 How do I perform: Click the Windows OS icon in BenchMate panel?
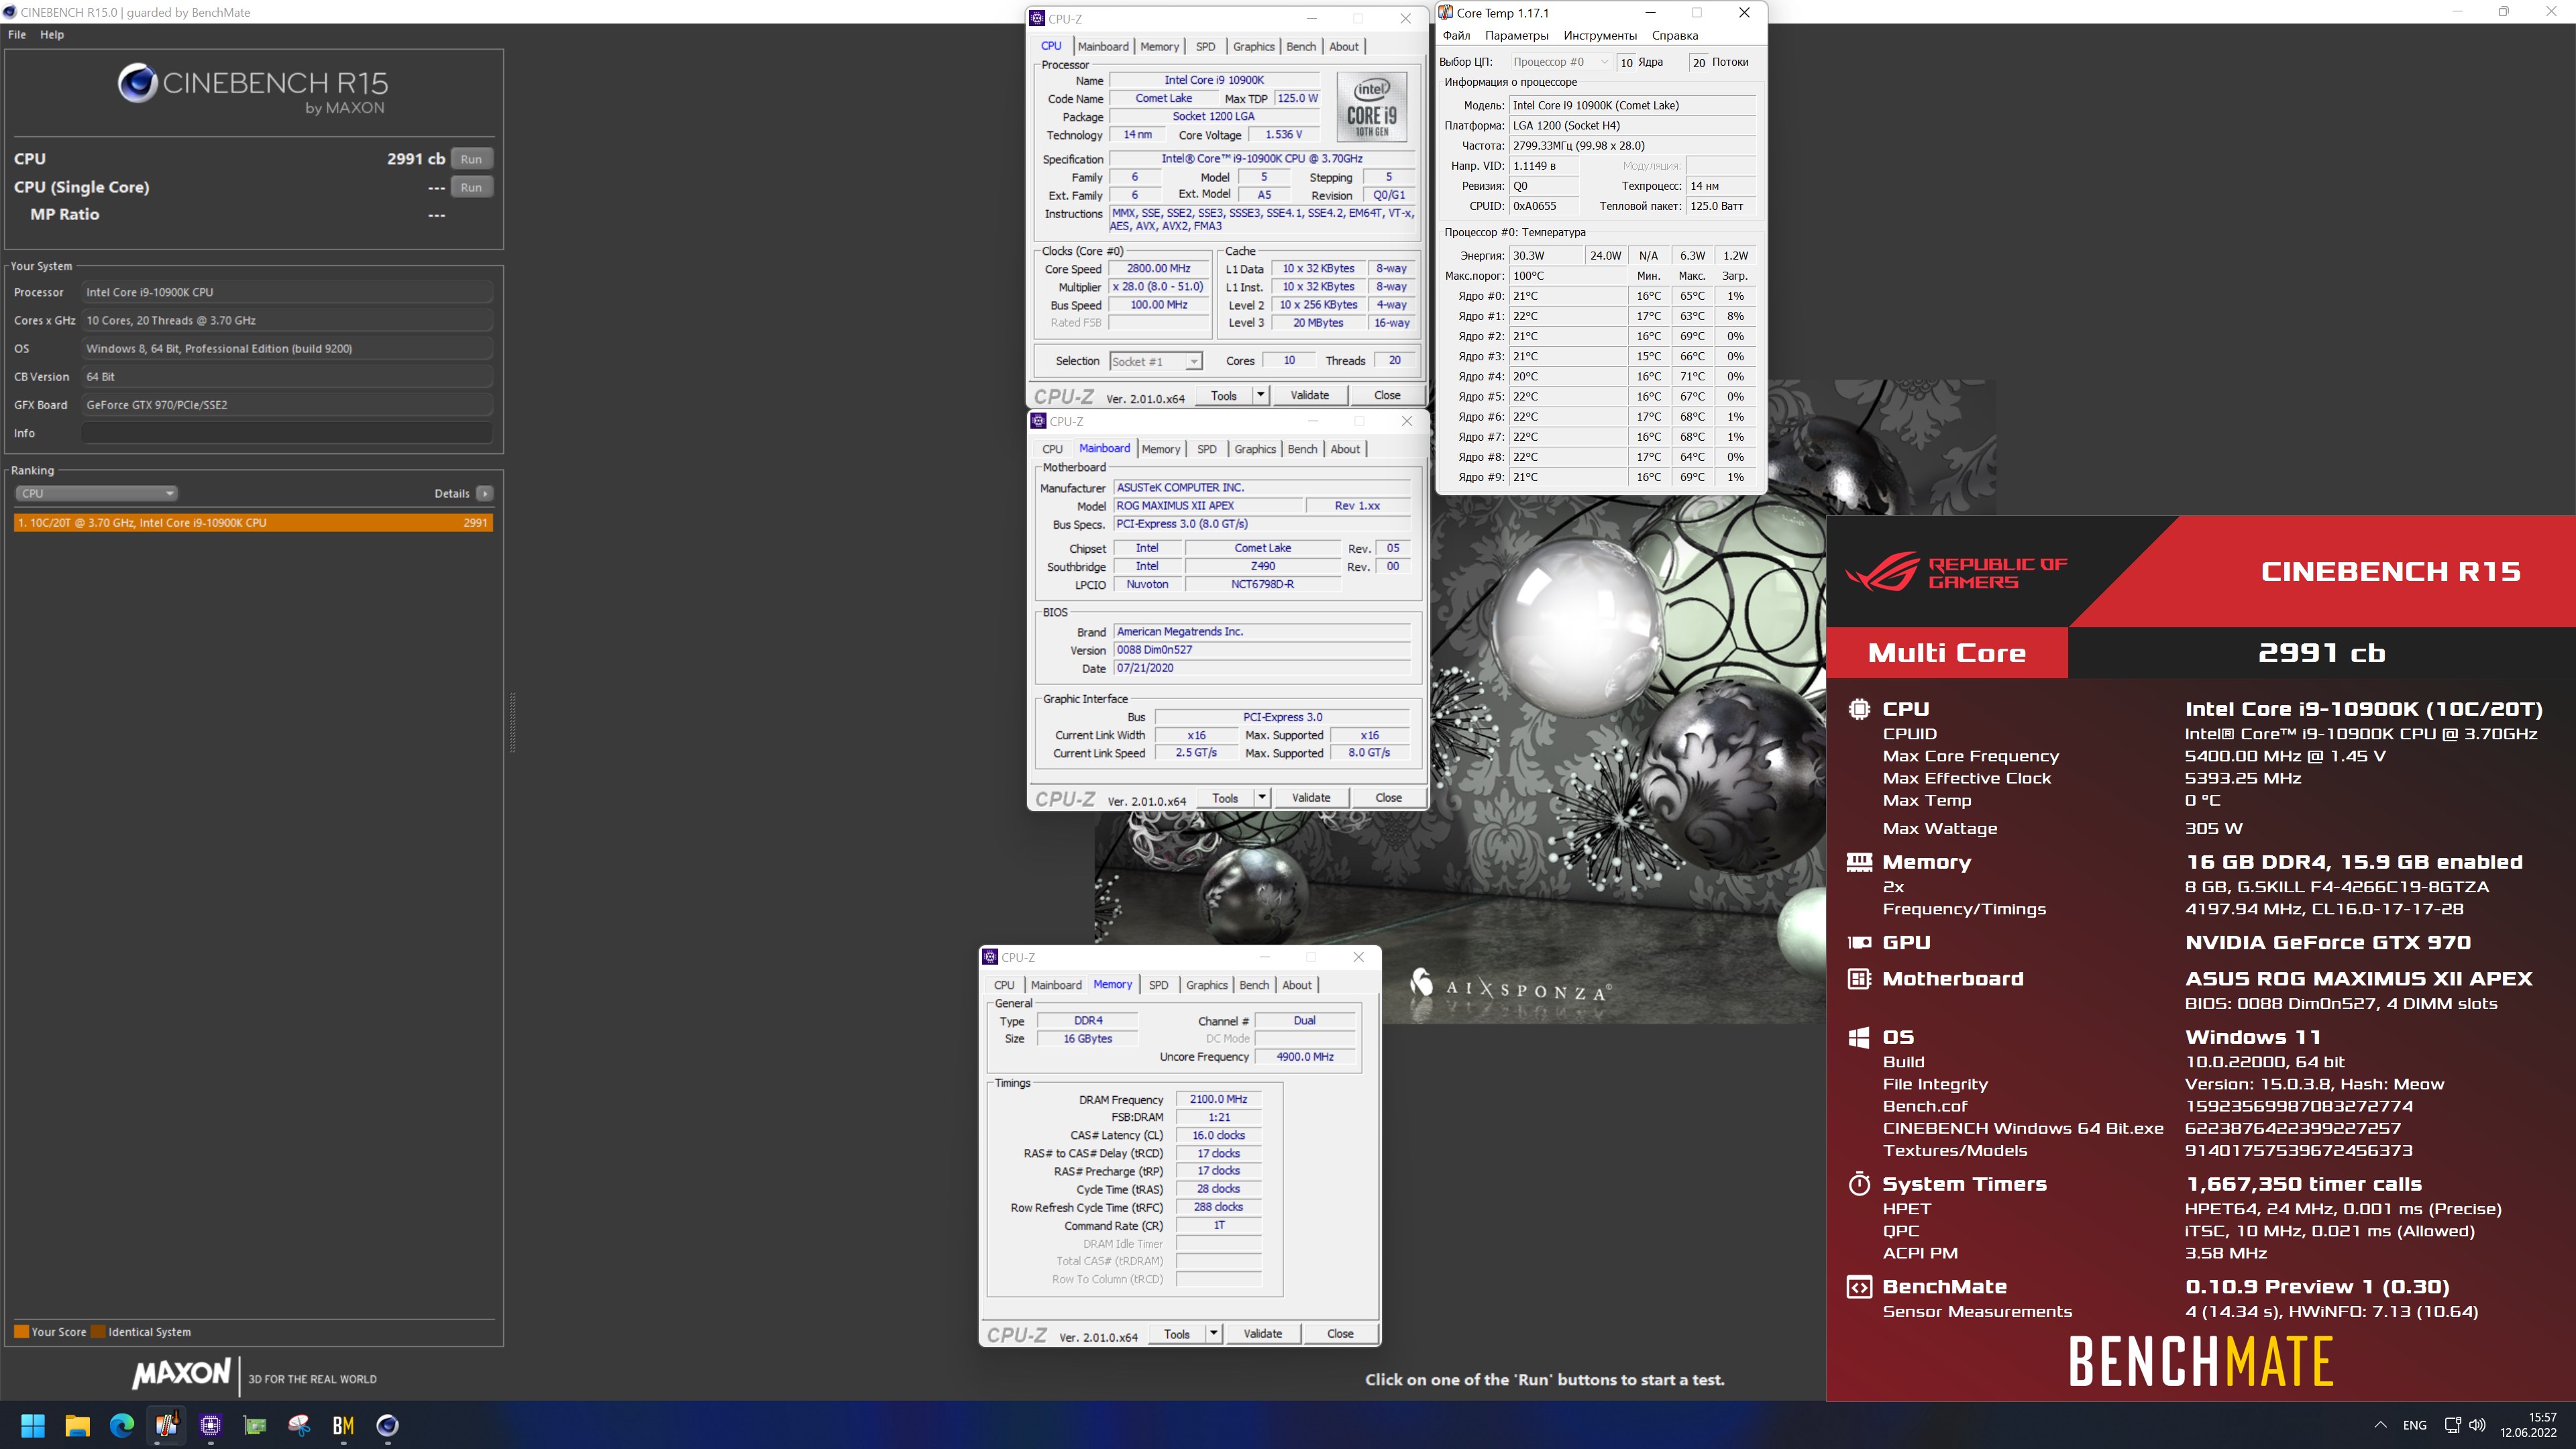coord(1859,1037)
